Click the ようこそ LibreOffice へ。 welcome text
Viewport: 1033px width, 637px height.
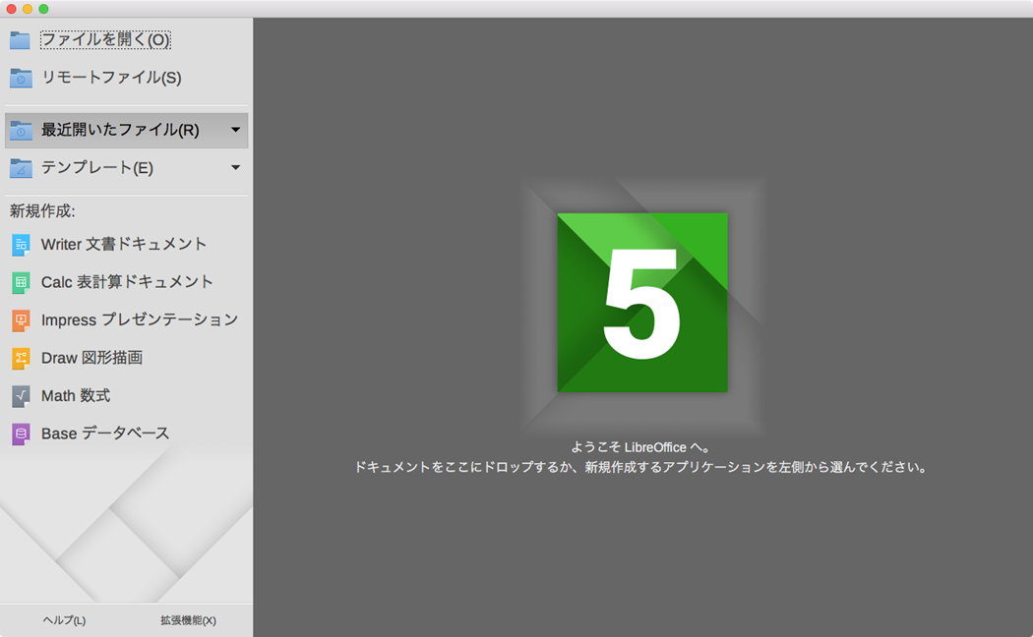point(641,447)
